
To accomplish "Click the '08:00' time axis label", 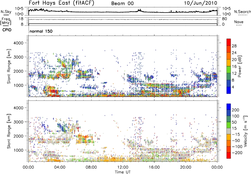I will tap(91, 167).
